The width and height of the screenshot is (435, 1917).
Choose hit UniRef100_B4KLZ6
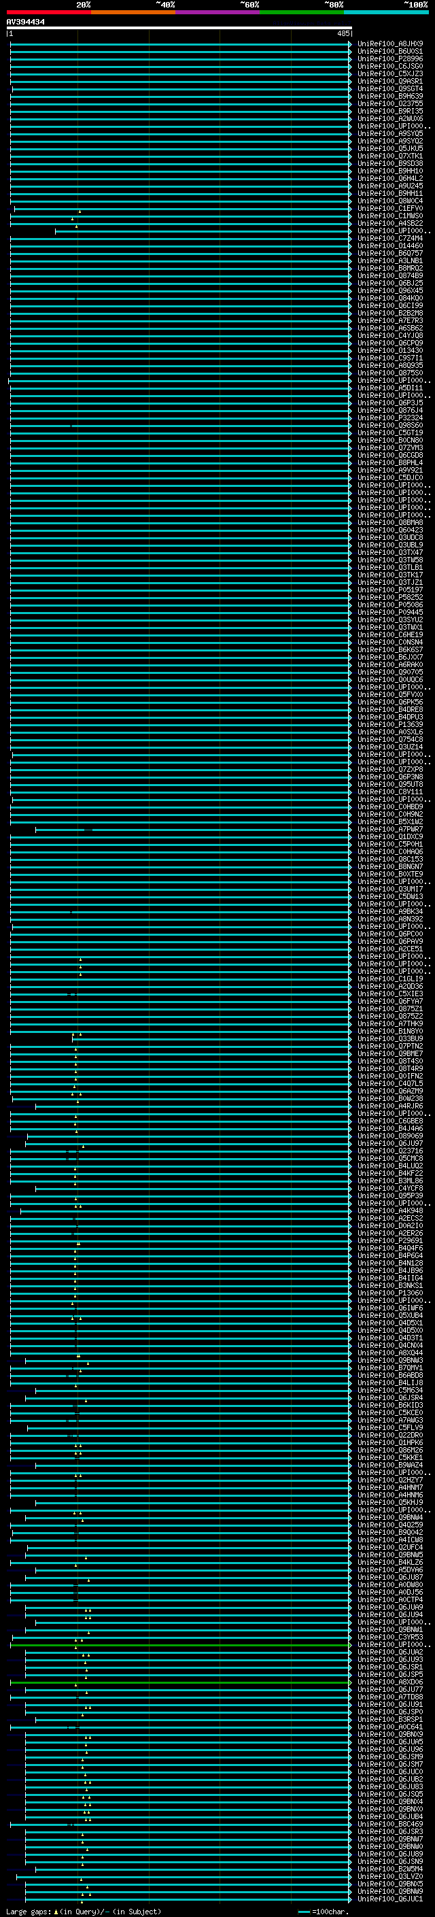[390, 1563]
